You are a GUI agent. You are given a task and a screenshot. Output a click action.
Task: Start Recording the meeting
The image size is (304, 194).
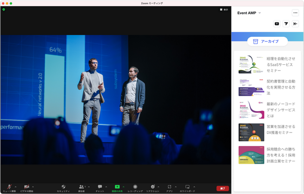pyautogui.click(x=135, y=187)
